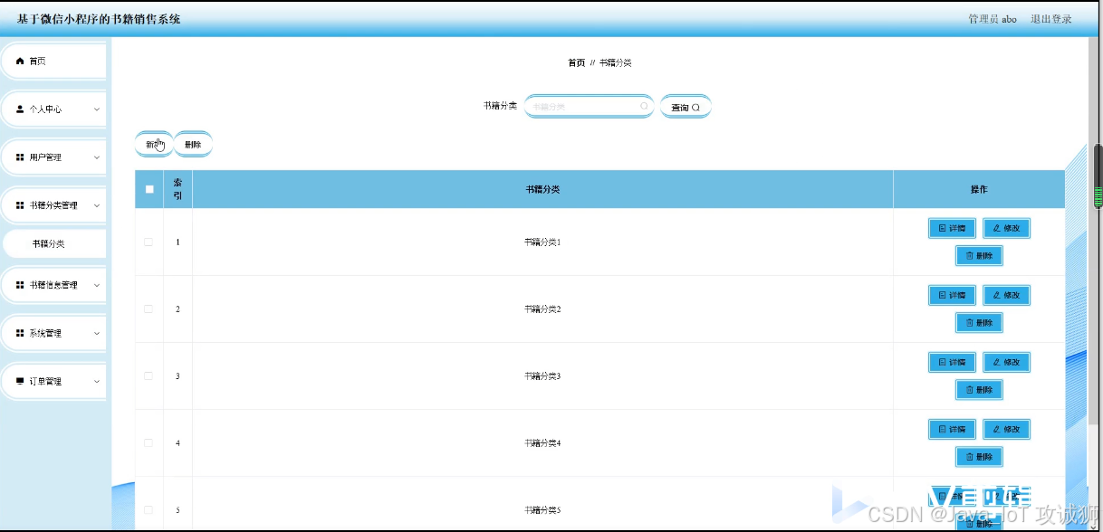This screenshot has width=1103, height=532.
Task: Click 删除 button for 书籍分类2
Action: [x=979, y=322]
